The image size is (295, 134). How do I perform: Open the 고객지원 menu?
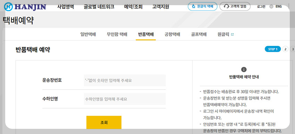coord(161,7)
